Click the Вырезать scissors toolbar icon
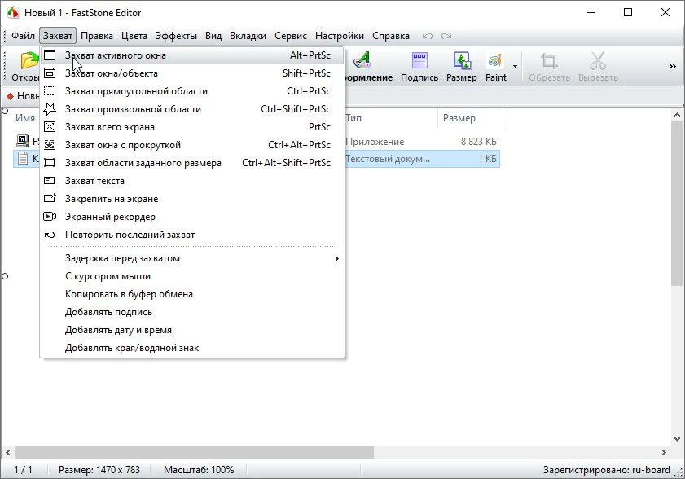Viewport: 685px width, 479px height. [598, 60]
